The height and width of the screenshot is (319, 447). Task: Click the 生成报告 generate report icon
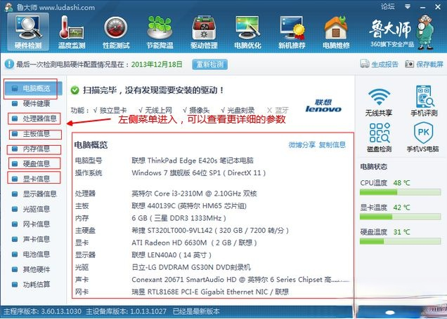pyautogui.click(x=365, y=64)
